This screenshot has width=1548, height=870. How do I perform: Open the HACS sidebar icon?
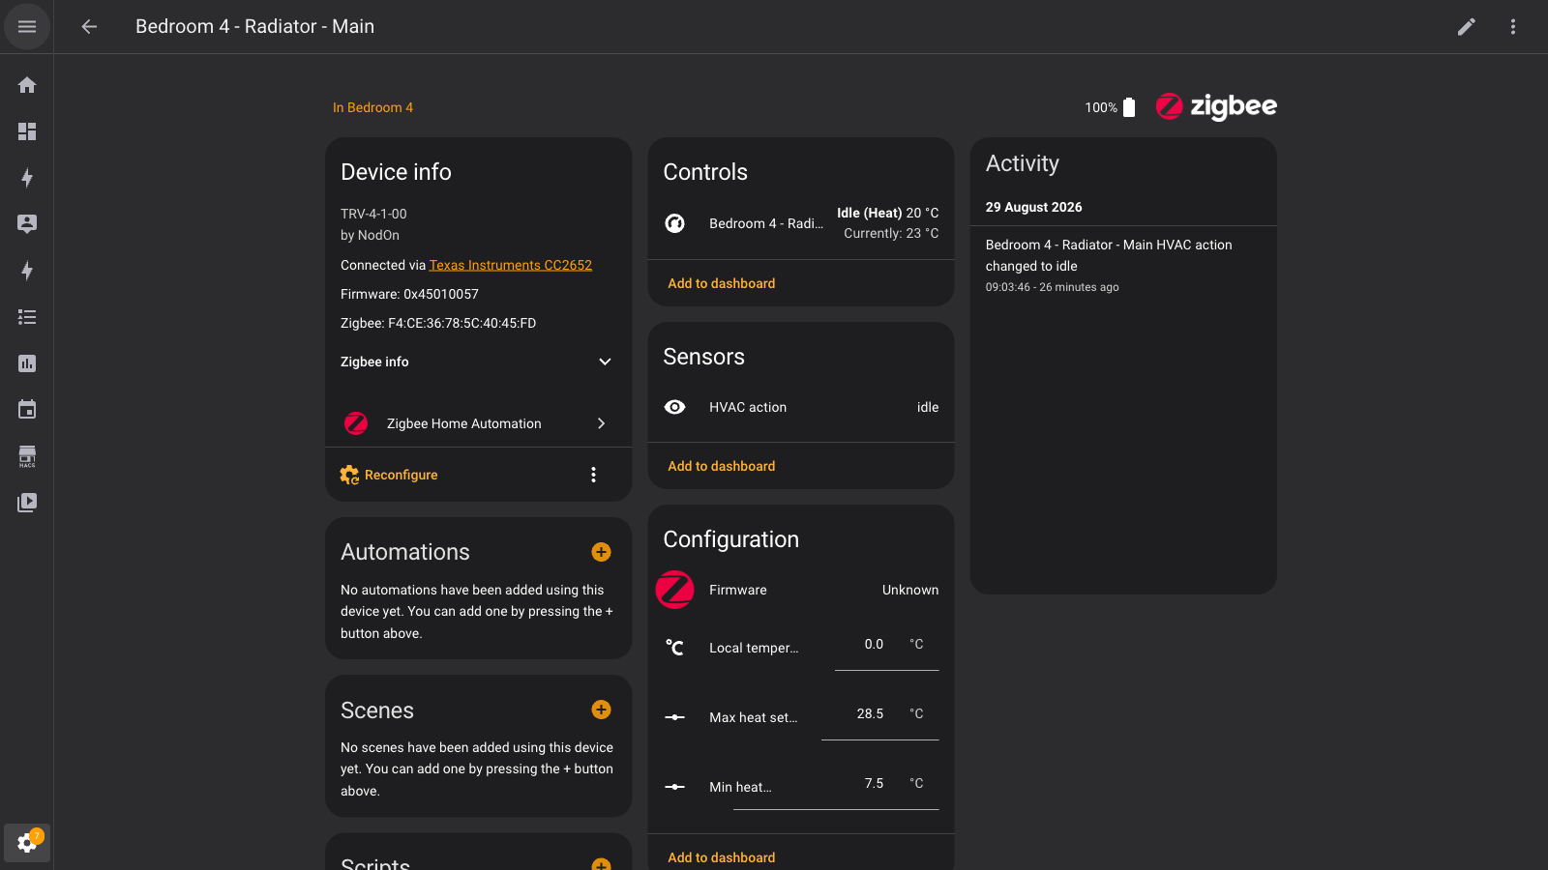coord(27,456)
